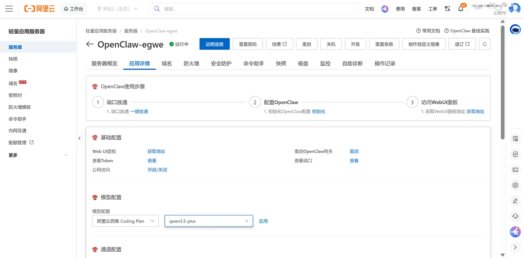Switch to the 操作记录 tab
524x258 pixels.
385,64
